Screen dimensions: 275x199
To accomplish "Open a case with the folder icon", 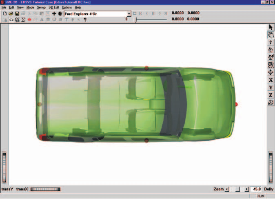I will tap(11, 14).
